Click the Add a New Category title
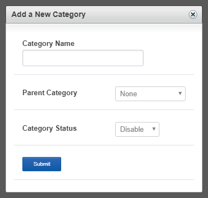Viewport: 208px width, 198px height. click(49, 15)
